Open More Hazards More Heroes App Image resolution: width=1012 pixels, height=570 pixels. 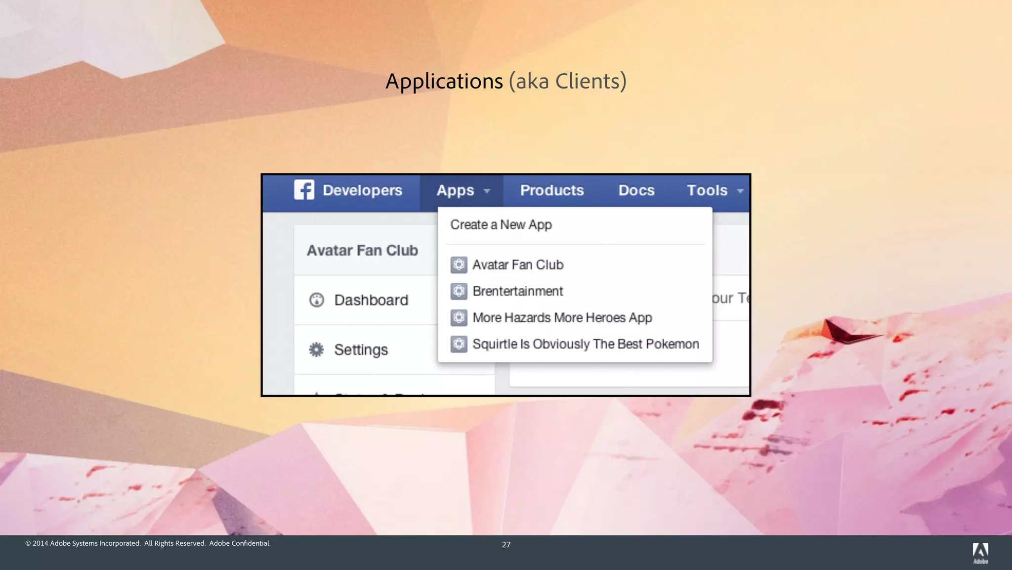tap(562, 318)
